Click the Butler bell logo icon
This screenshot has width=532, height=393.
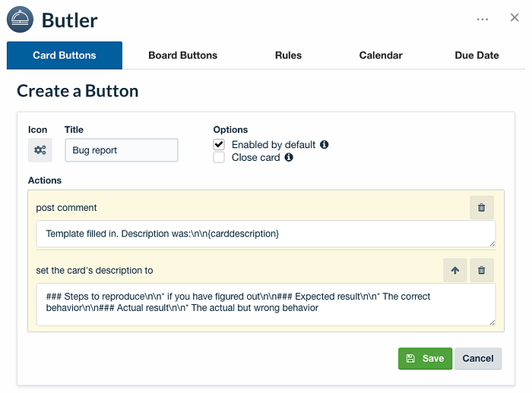20,19
